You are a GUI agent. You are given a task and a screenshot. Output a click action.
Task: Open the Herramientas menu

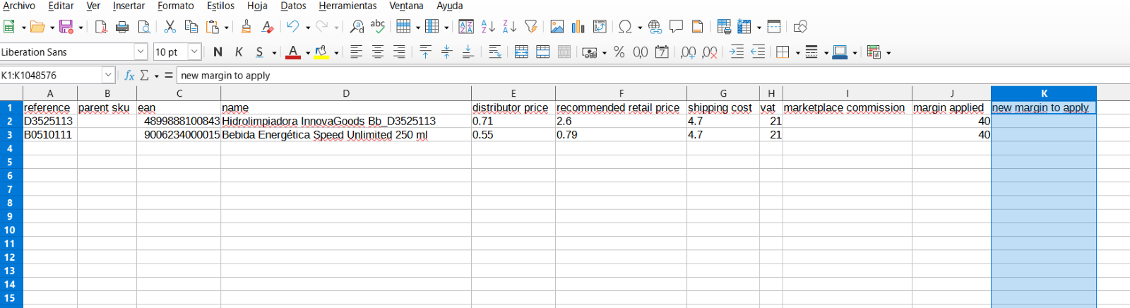point(347,6)
